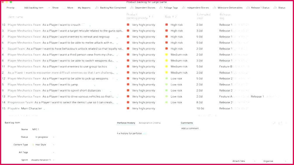Click the Add a comment field
The height and width of the screenshot is (165, 294).
(191, 128)
